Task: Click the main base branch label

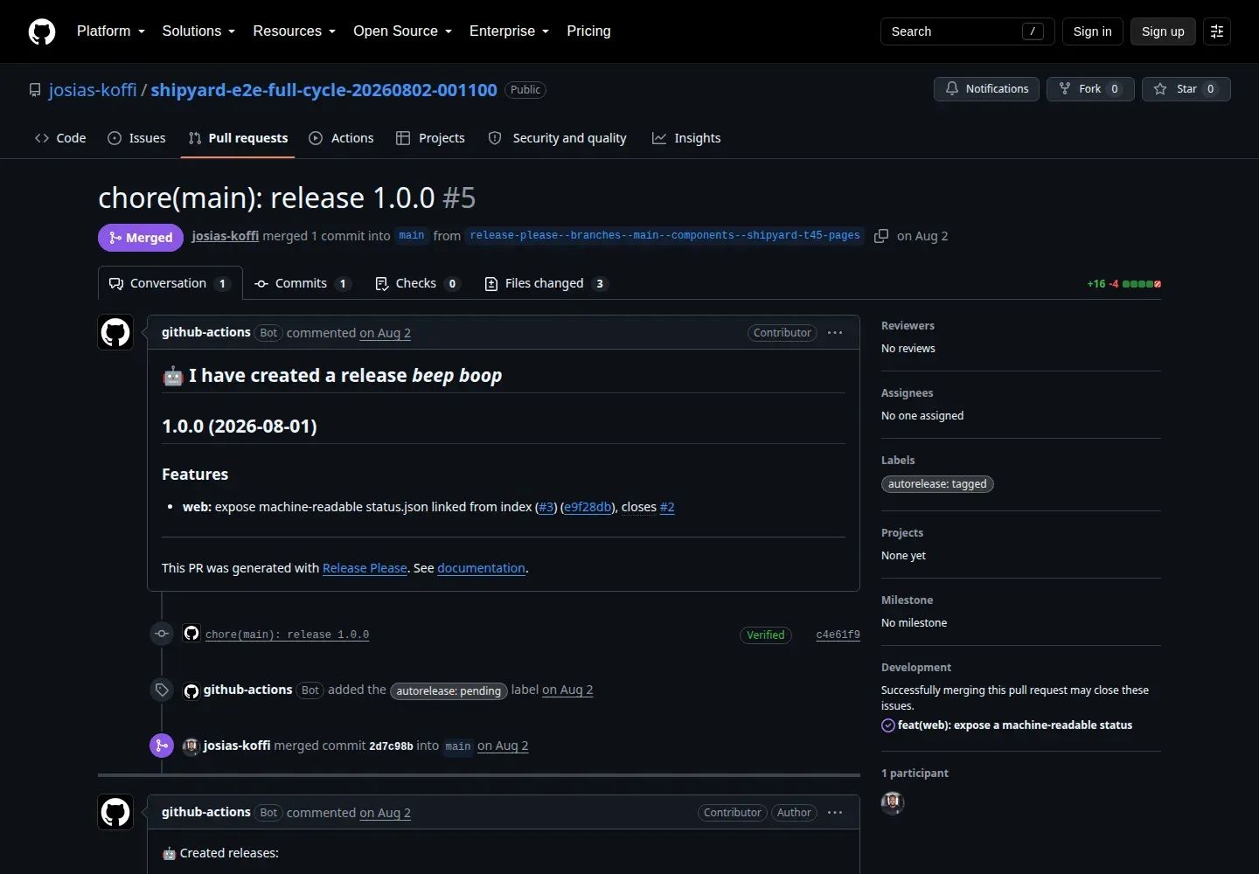Action: (411, 236)
